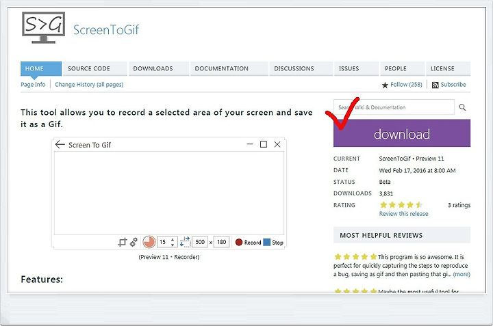The width and height of the screenshot is (493, 326).
Task: Open the LICENSE tab
Action: 448,68
